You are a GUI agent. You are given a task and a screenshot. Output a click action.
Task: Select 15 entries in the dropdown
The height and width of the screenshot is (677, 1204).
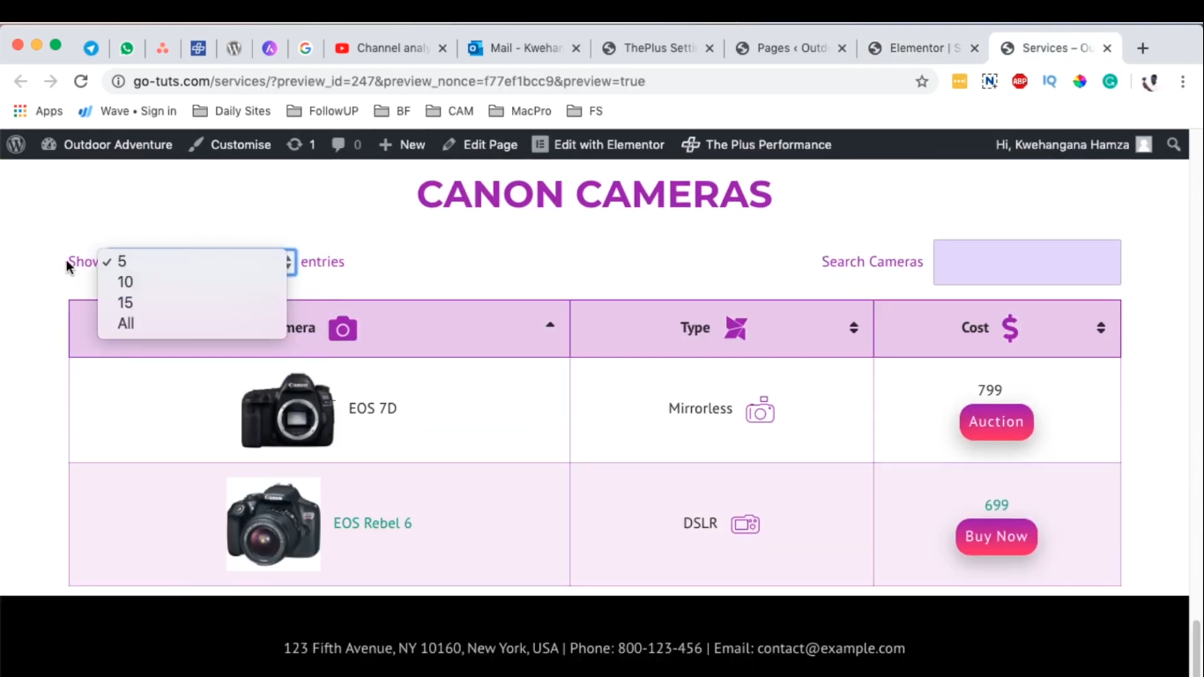coord(192,302)
